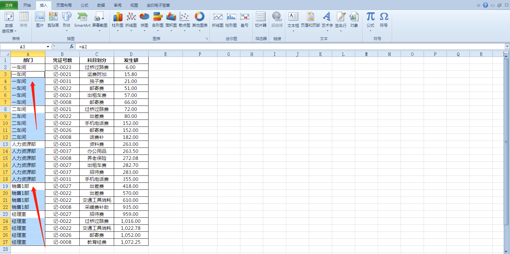Switch to the 视图 (View) tab

click(x=134, y=5)
